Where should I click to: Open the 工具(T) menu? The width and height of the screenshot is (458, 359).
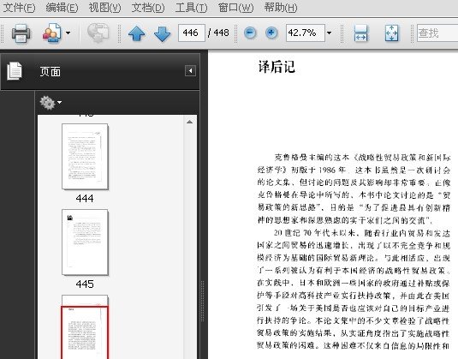point(191,8)
